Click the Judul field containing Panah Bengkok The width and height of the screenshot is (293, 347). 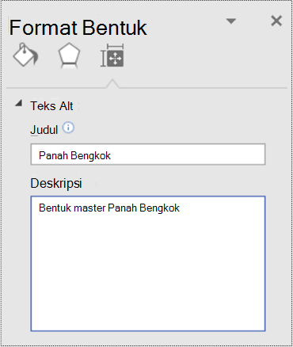(148, 154)
